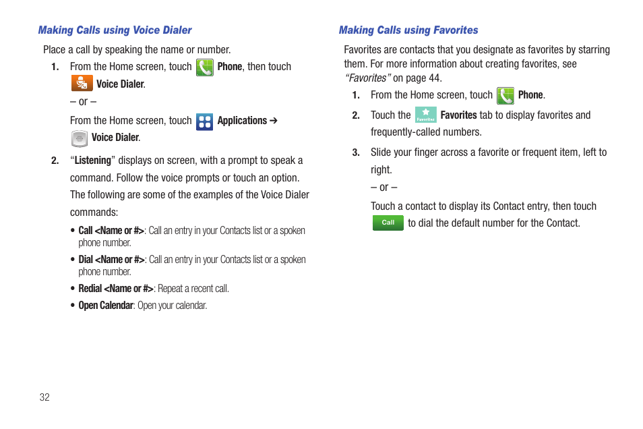This screenshot has height=429, width=643.
Task: Click the bold "Voice Dialer" label beside orange icon
Action: click(120, 84)
